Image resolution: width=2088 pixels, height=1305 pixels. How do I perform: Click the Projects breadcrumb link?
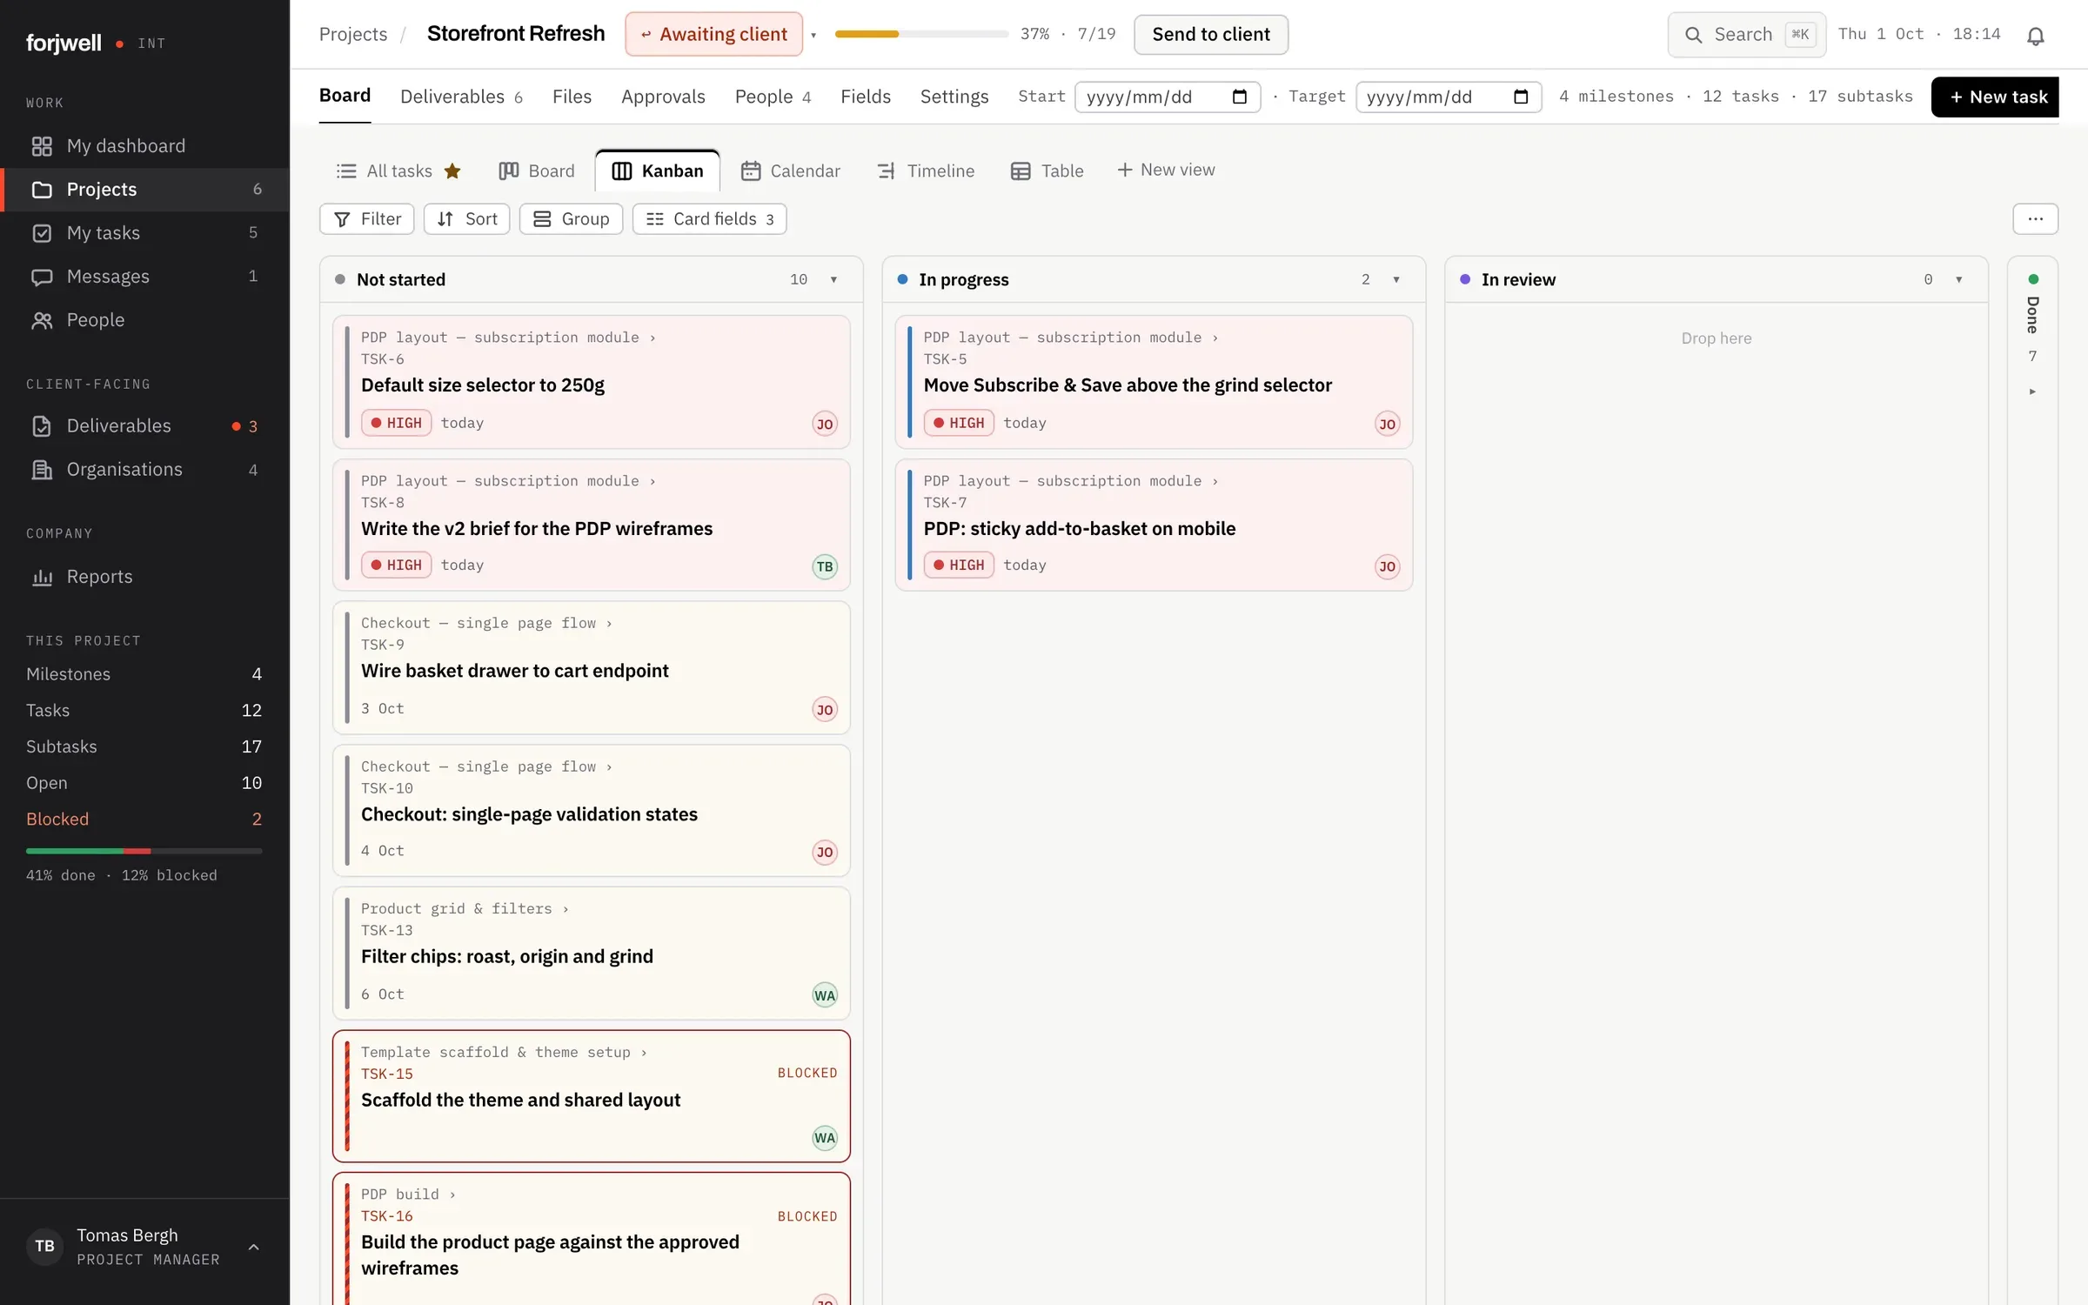pos(353,34)
